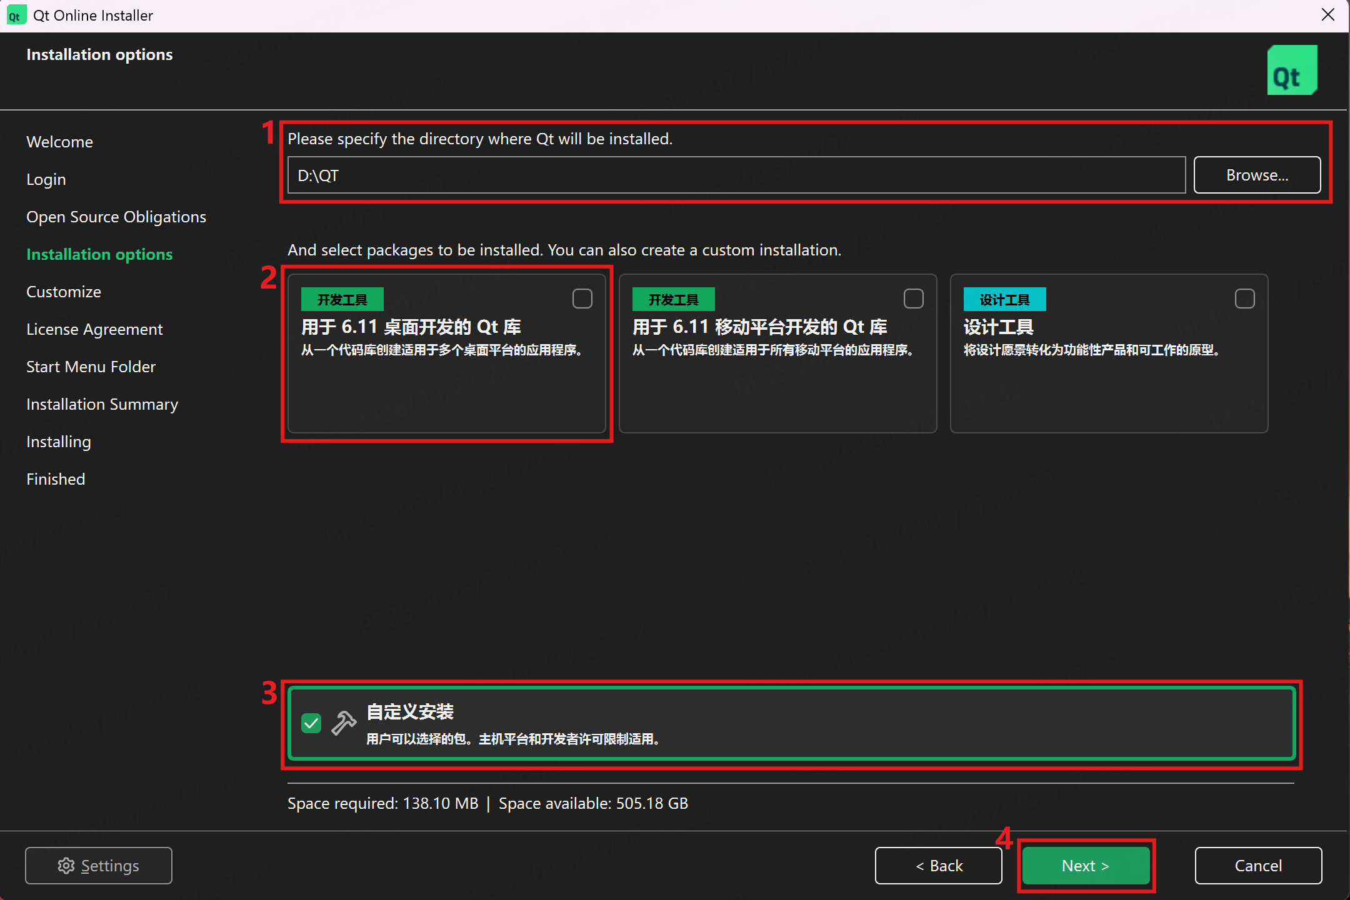Select the Installation options step
Screen dimensions: 1350x900
coord(99,254)
